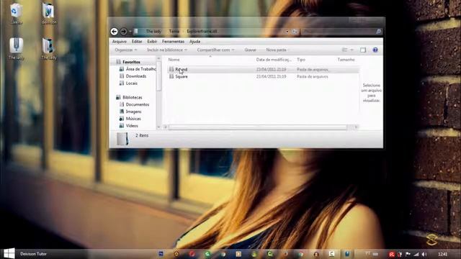Image resolution: width=461 pixels, height=259 pixels.
Task: Navigate to 'The lady' in the breadcrumb
Action: click(153, 32)
